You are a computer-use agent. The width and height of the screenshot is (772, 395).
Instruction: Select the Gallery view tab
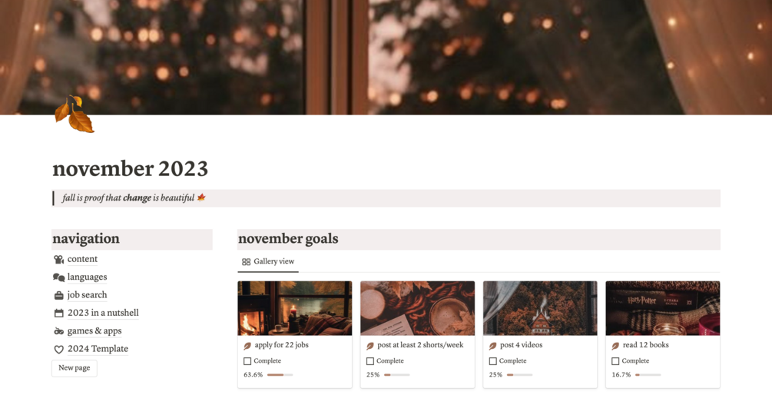point(268,261)
